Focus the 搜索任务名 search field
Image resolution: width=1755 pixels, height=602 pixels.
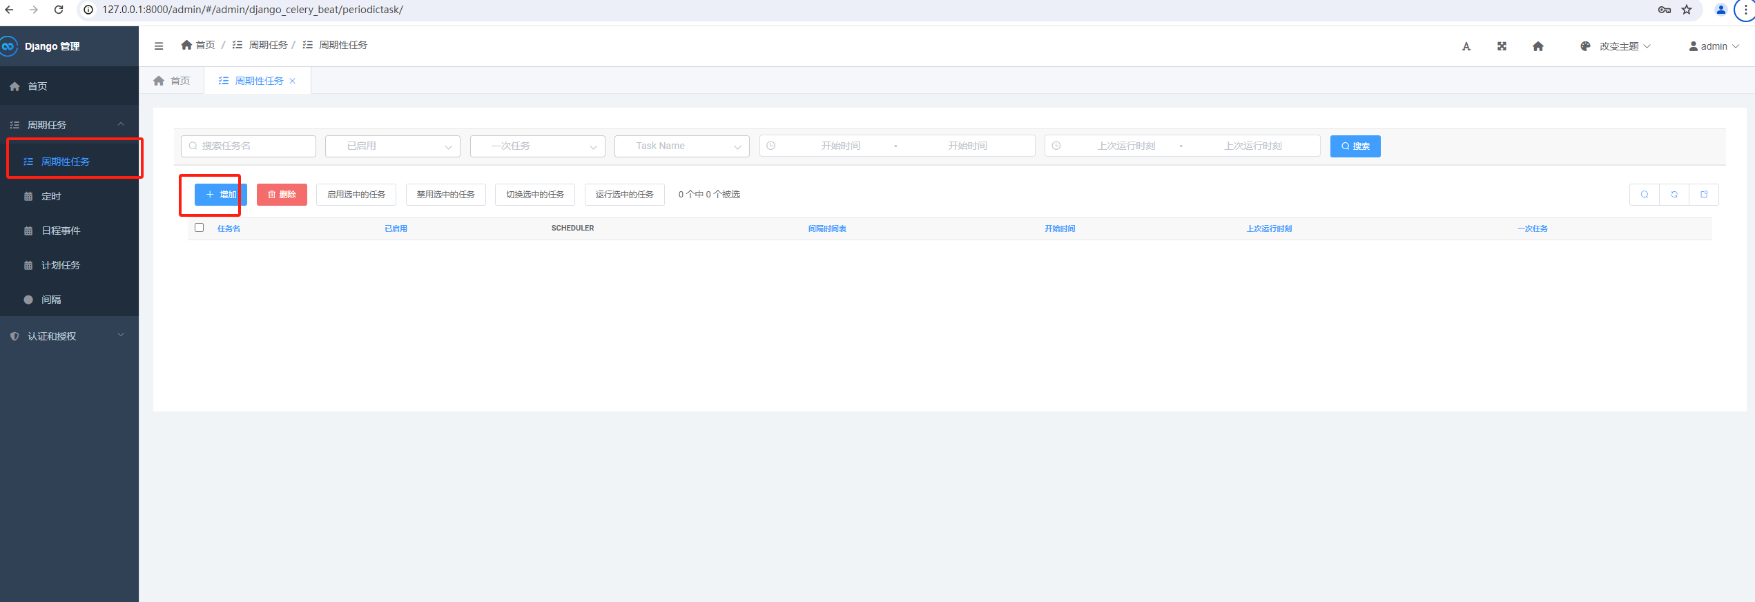(x=249, y=146)
